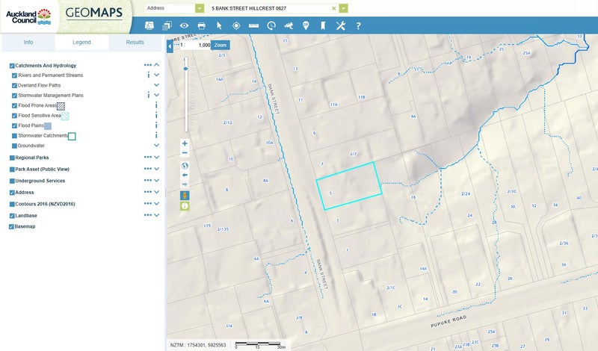Image resolution: width=598 pixels, height=351 pixels.
Task: Open the wrench and screwdriver tools icon
Action: pyautogui.click(x=341, y=25)
